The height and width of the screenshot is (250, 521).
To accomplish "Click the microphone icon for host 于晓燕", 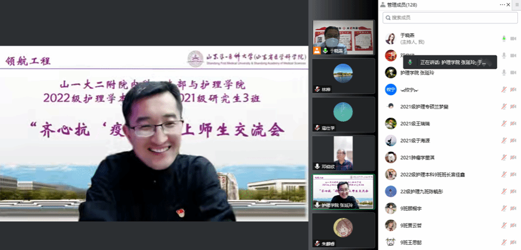I will point(504,39).
